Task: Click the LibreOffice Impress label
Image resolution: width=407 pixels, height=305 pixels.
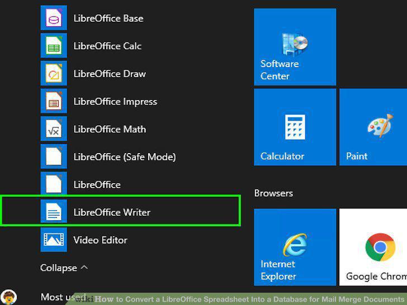Action: [x=115, y=102]
